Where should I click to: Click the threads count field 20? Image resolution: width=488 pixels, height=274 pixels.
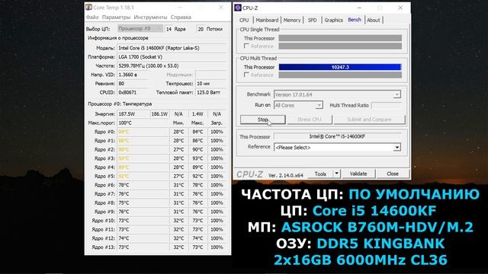pos(201,29)
